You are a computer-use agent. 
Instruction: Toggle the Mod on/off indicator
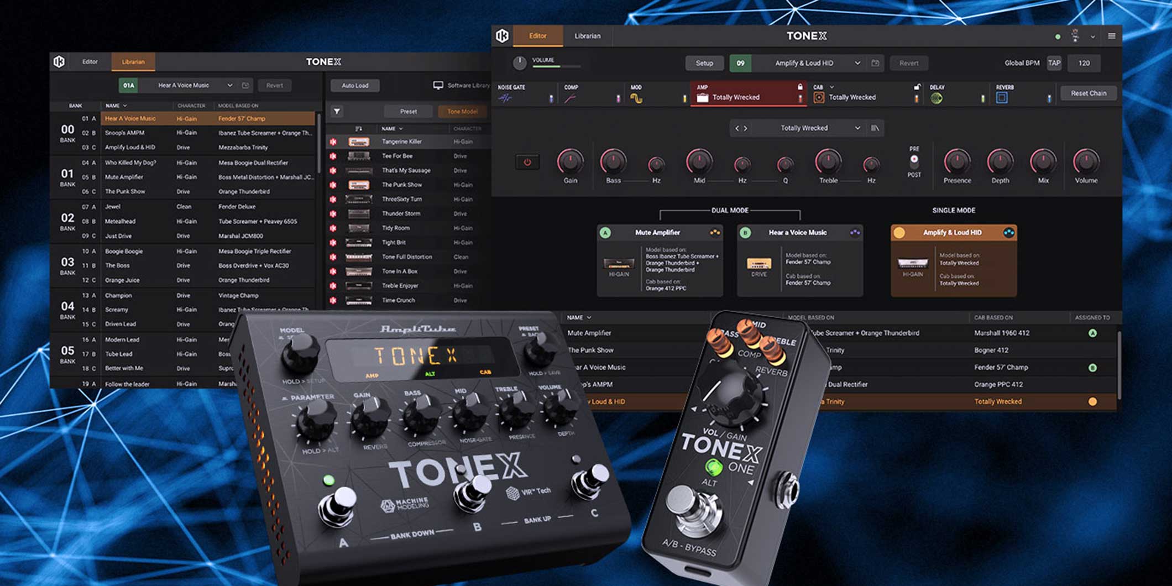click(684, 99)
